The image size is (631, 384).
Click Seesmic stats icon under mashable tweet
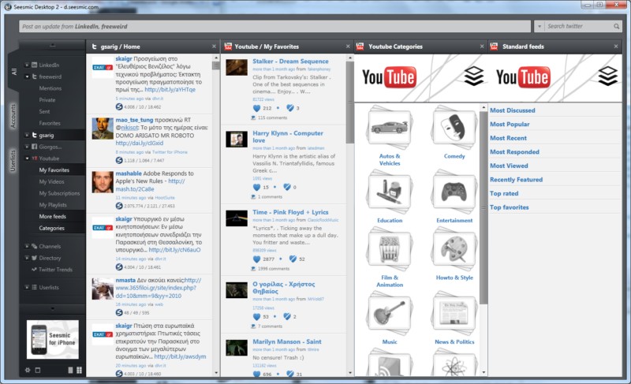pos(119,206)
